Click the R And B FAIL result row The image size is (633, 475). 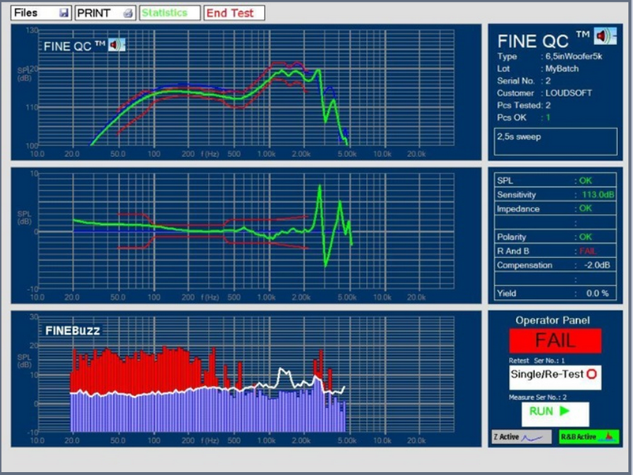point(553,251)
